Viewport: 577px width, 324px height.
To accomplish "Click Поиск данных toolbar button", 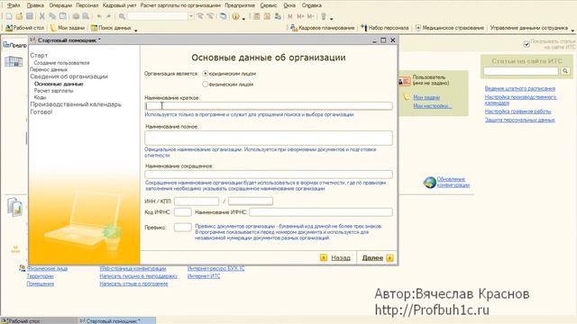I will pyautogui.click(x=111, y=28).
